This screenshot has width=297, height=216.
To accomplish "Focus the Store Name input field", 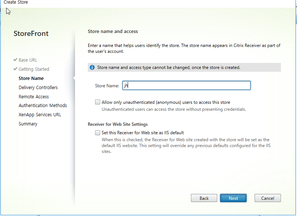I will (187, 85).
